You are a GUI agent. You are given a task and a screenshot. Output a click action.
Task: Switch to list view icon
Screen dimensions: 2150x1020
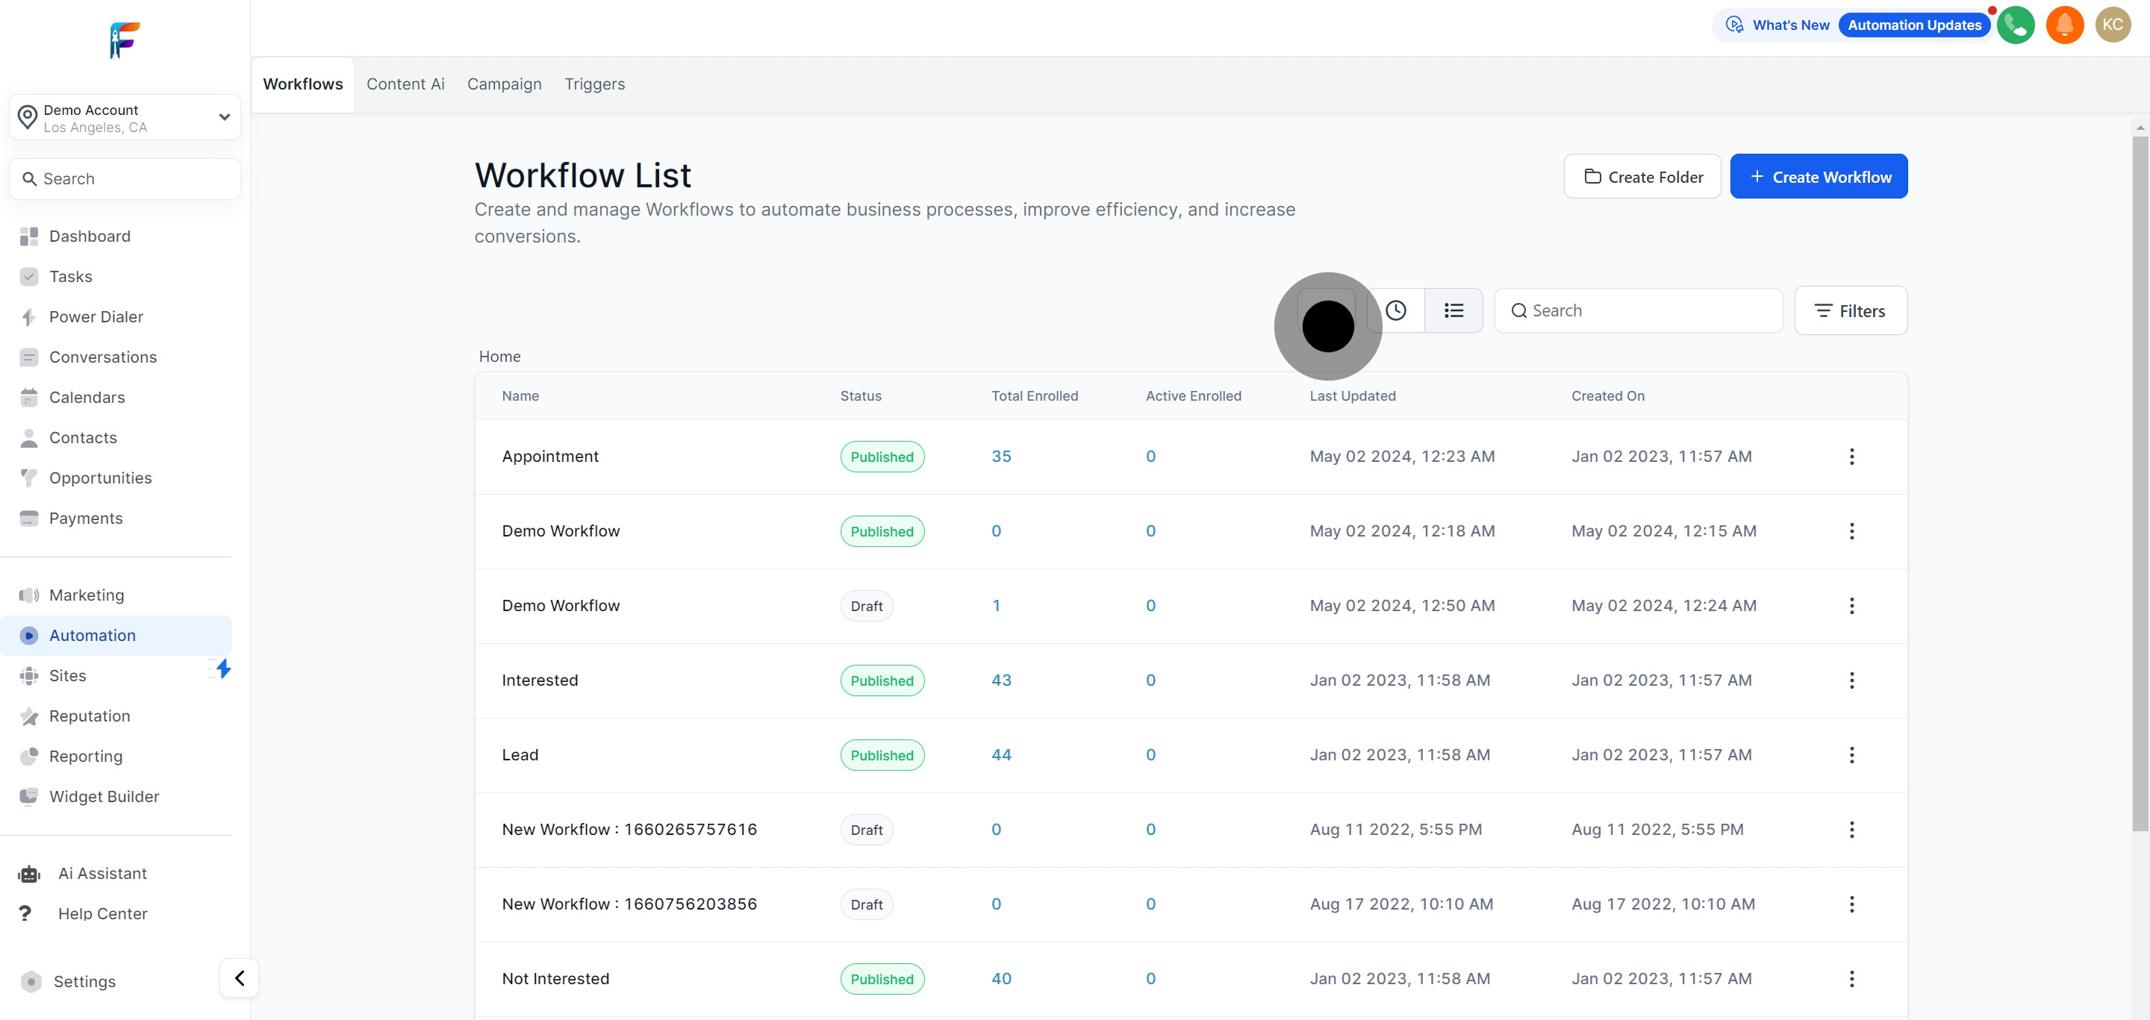(1453, 310)
